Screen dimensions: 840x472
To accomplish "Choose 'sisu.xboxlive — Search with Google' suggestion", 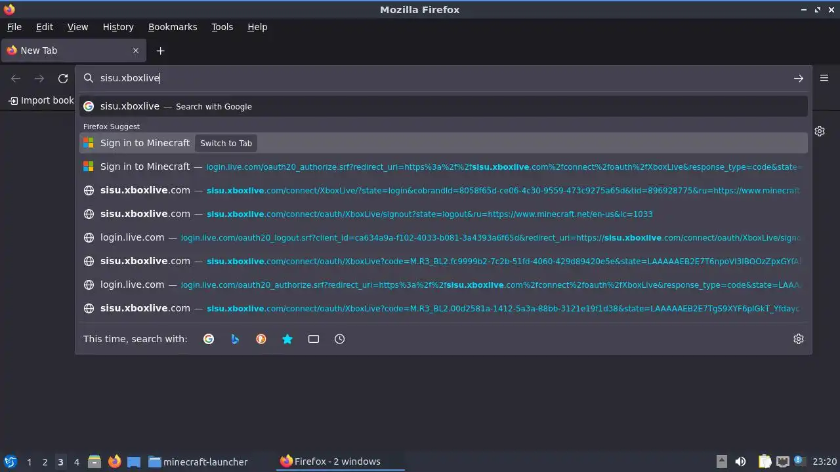I will pyautogui.click(x=444, y=106).
